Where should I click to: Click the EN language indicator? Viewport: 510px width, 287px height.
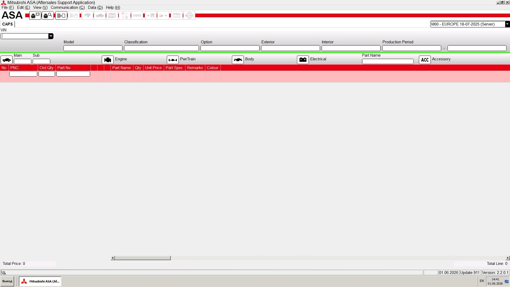(x=482, y=281)
